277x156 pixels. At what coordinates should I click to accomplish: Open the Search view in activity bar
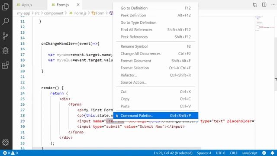6,21
